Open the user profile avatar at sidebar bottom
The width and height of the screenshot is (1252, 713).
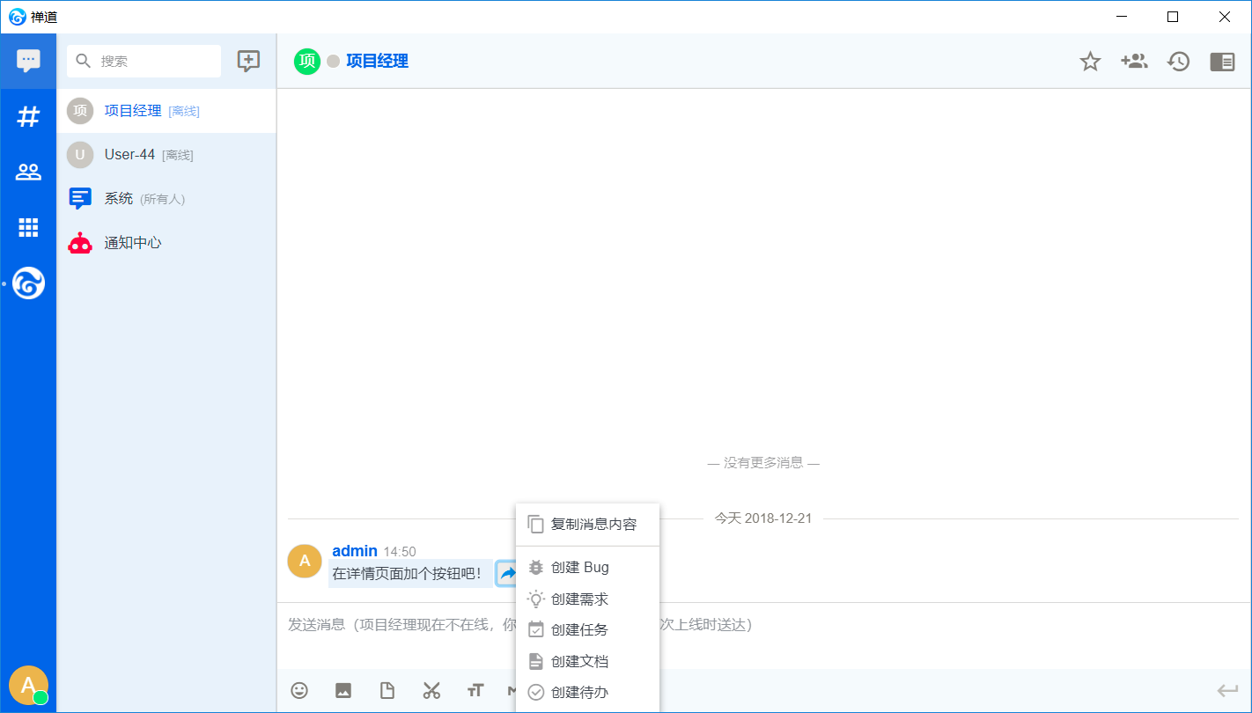(x=28, y=686)
